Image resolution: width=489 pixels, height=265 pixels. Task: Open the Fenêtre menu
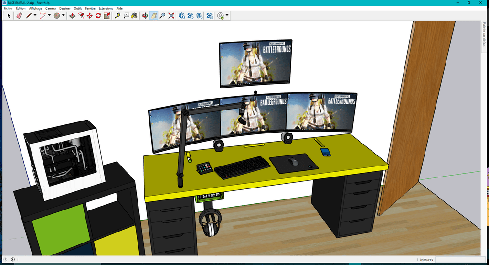coord(90,9)
